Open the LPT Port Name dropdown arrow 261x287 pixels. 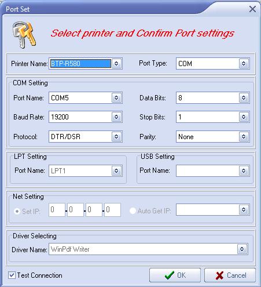click(116, 170)
